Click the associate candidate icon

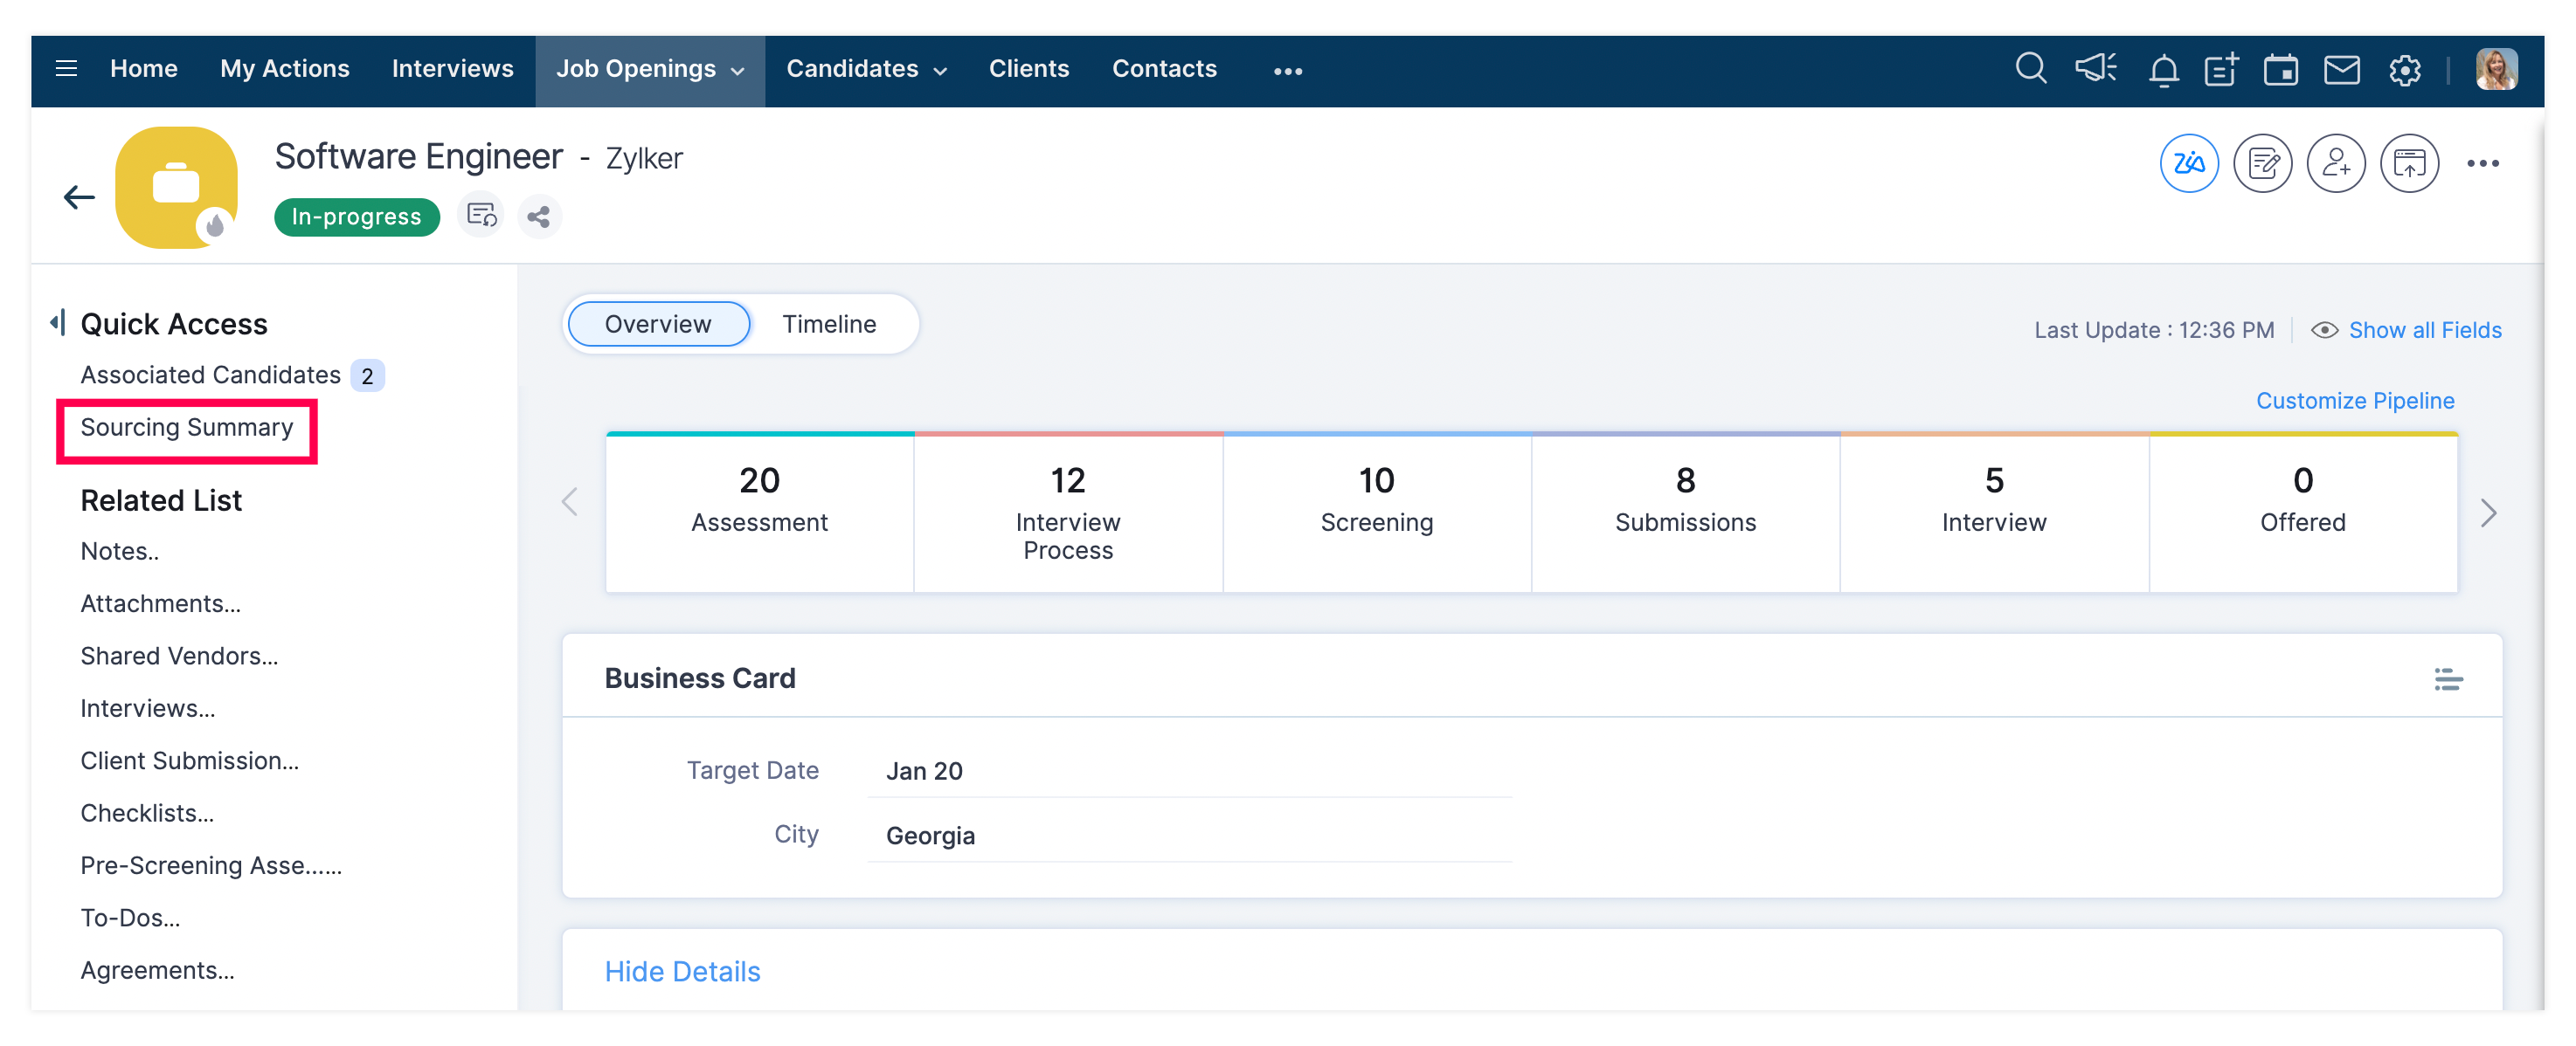pyautogui.click(x=2335, y=163)
